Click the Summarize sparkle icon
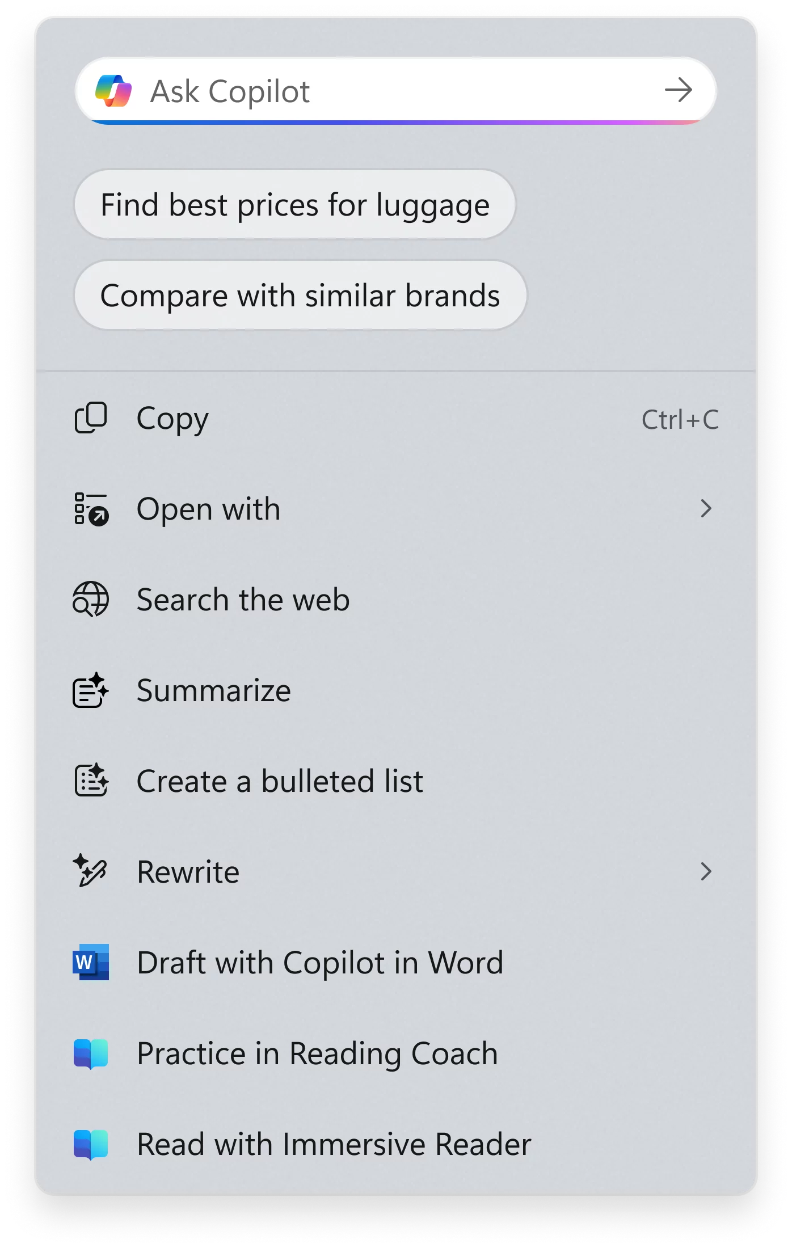The image size is (792, 1248). coord(91,690)
